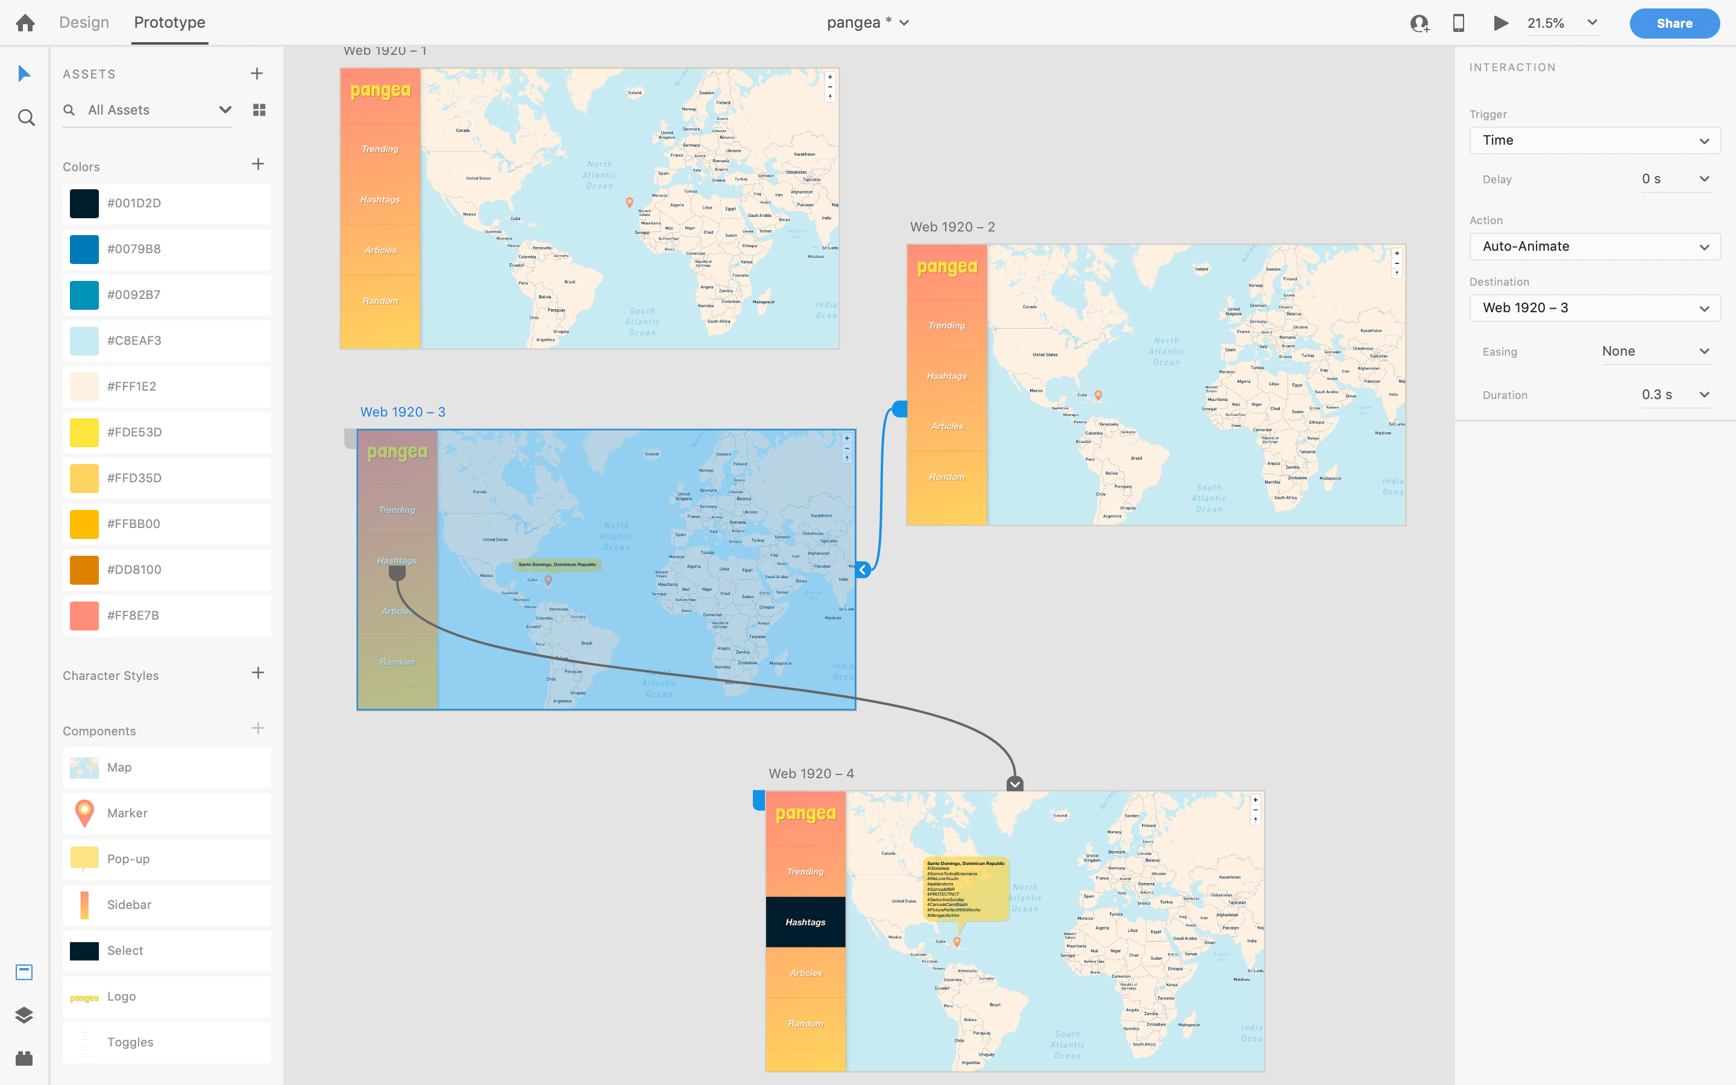Open the zoom percentage dropdown

coord(1593,23)
